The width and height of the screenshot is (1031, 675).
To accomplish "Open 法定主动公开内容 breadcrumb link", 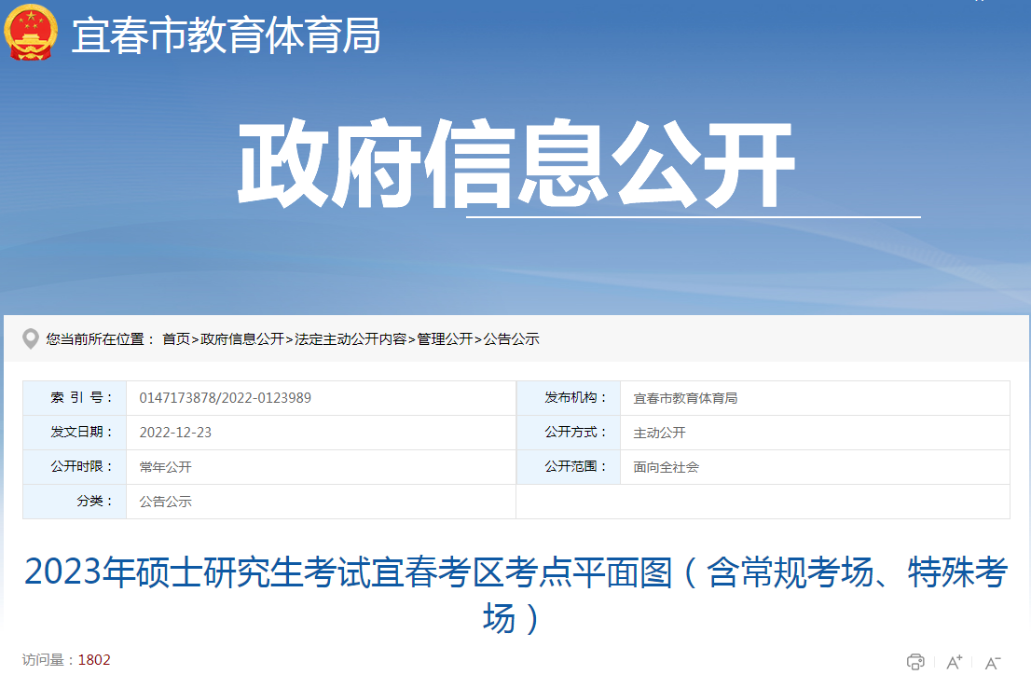I will point(351,338).
